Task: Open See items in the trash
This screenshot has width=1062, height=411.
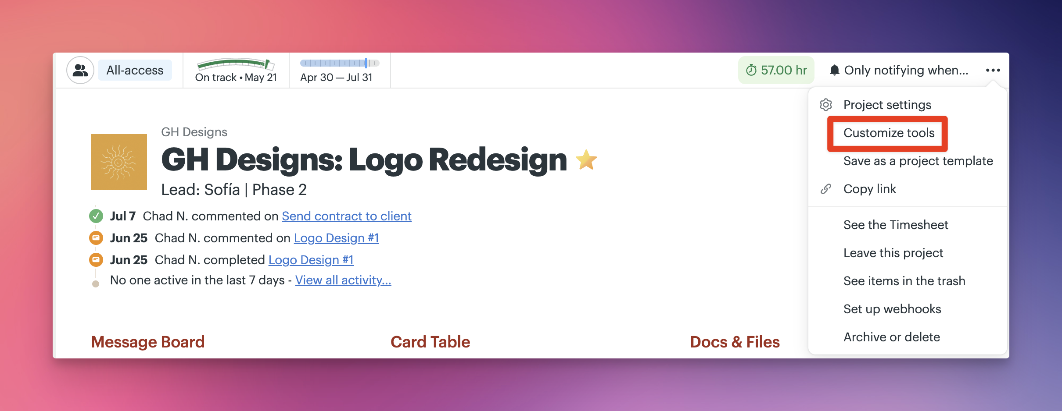Action: click(904, 281)
